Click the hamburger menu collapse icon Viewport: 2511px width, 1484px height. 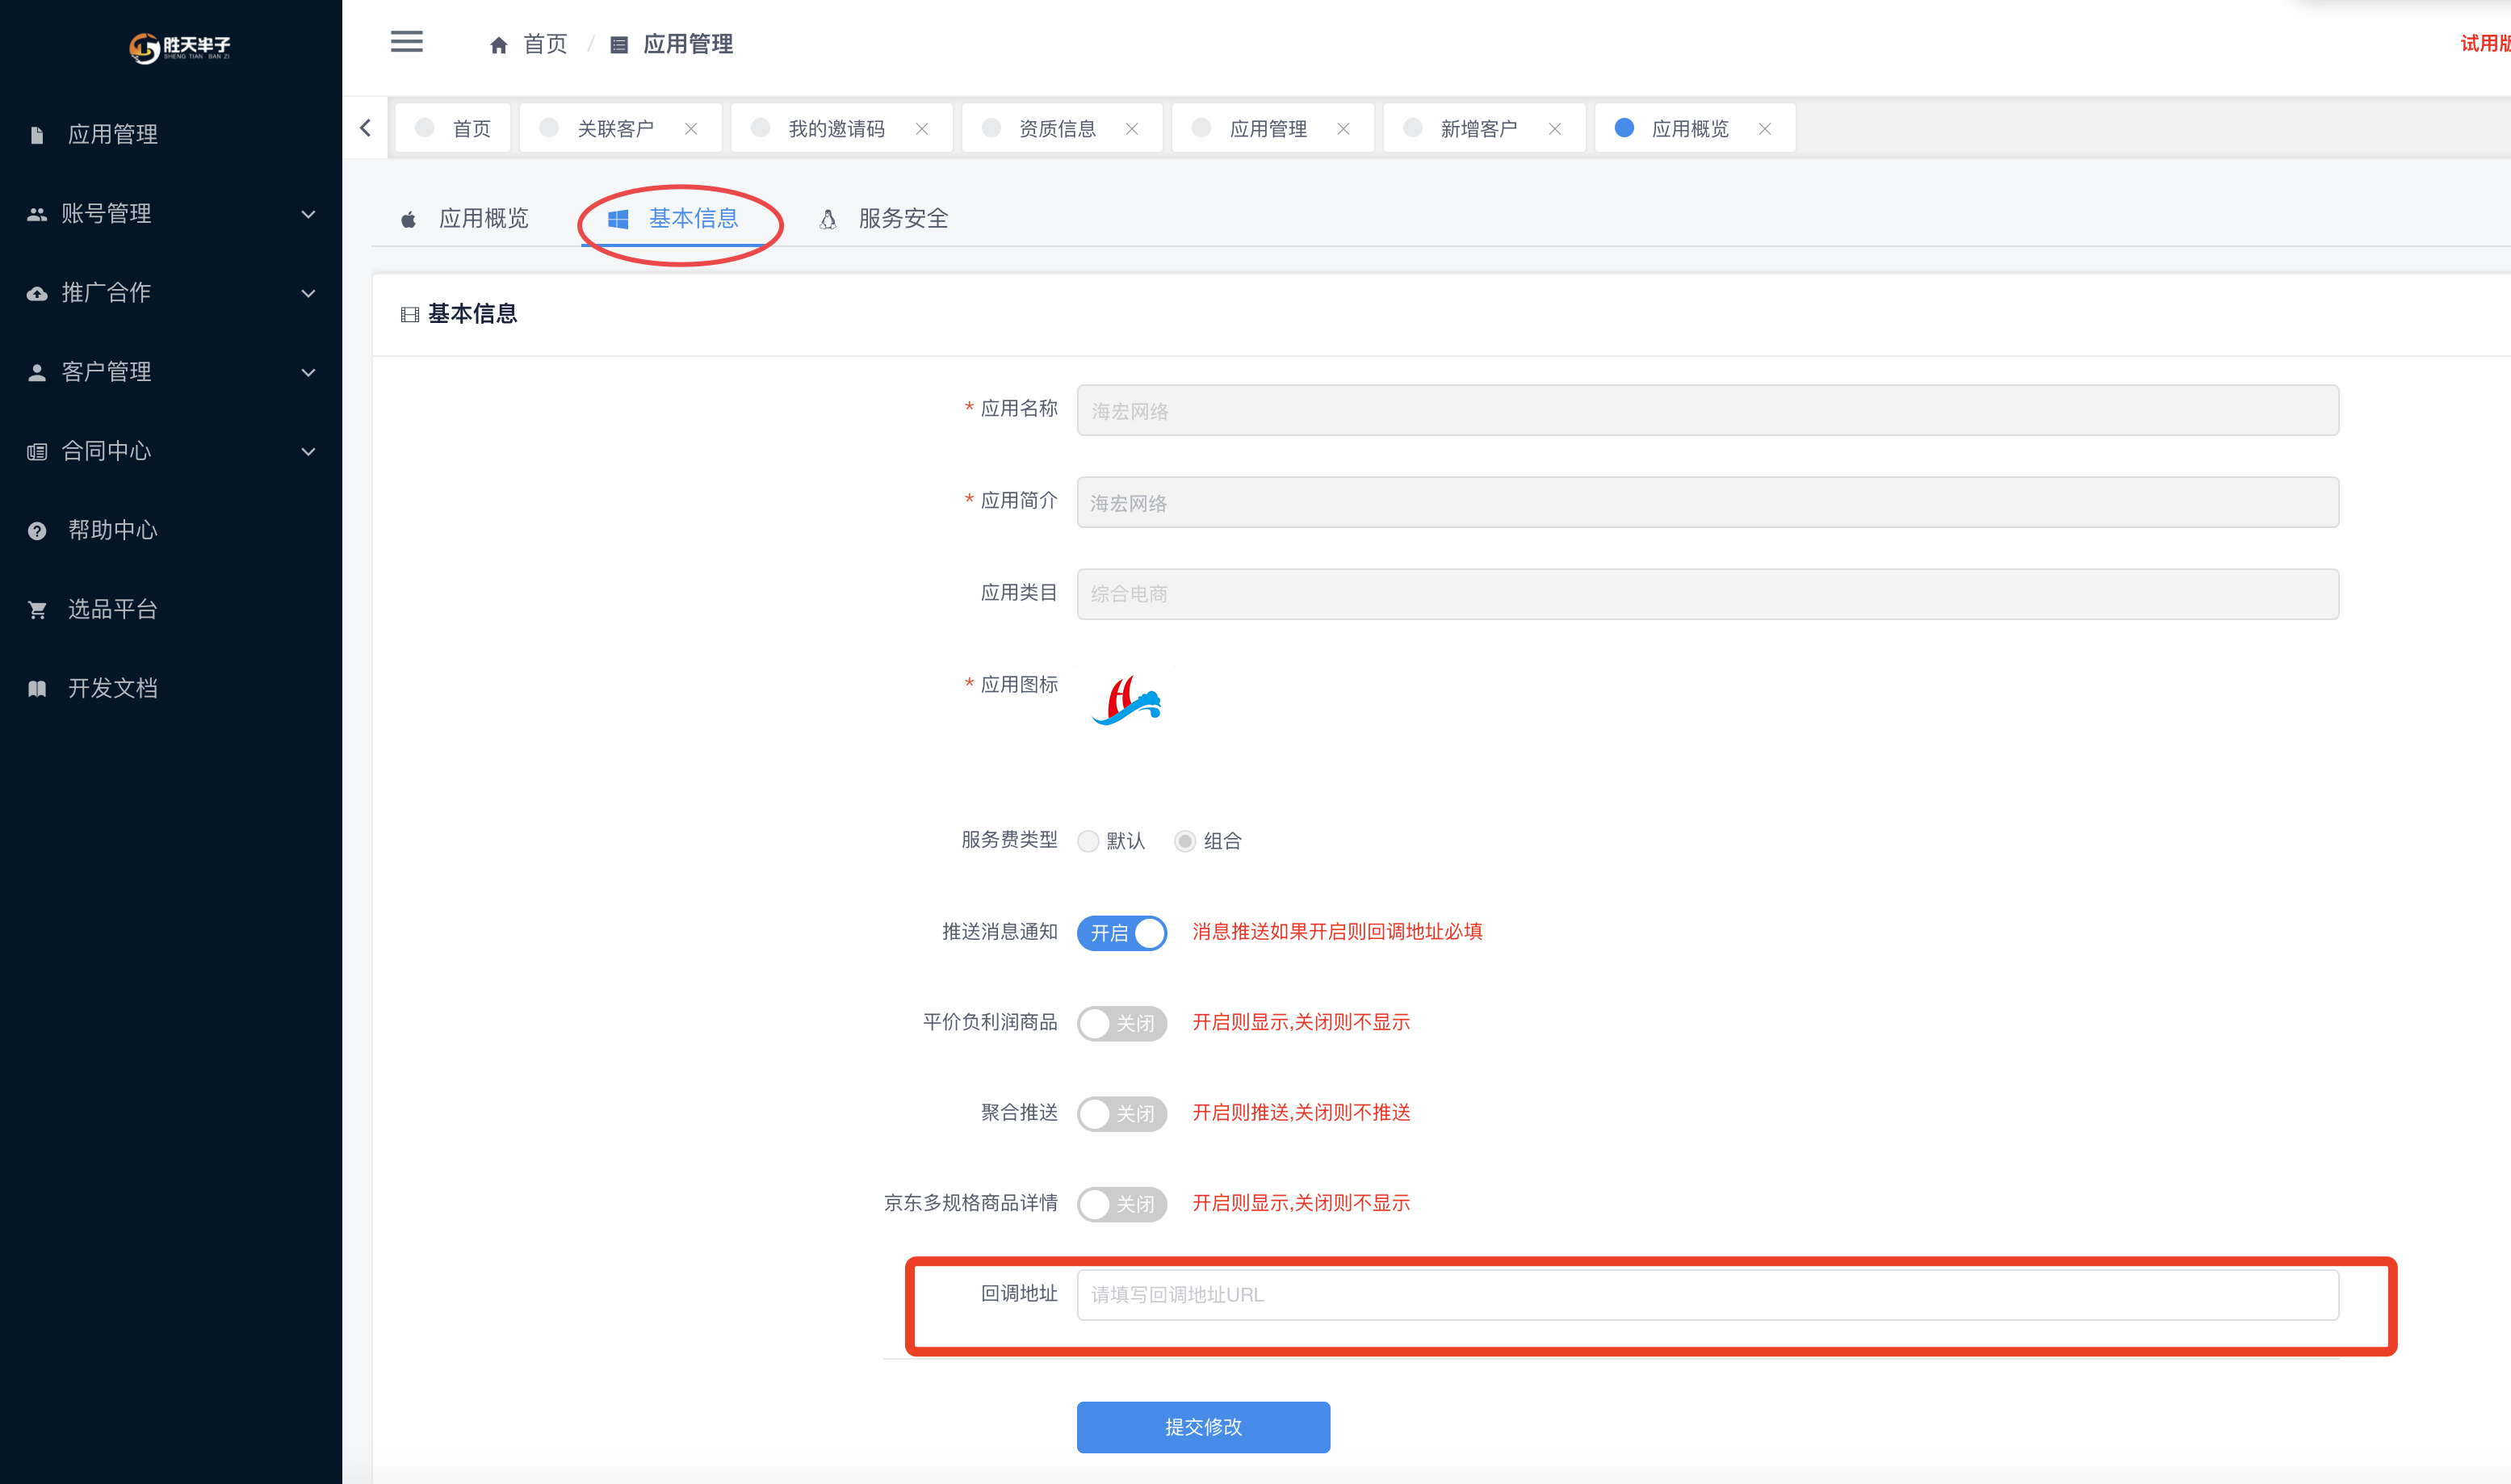click(x=406, y=42)
